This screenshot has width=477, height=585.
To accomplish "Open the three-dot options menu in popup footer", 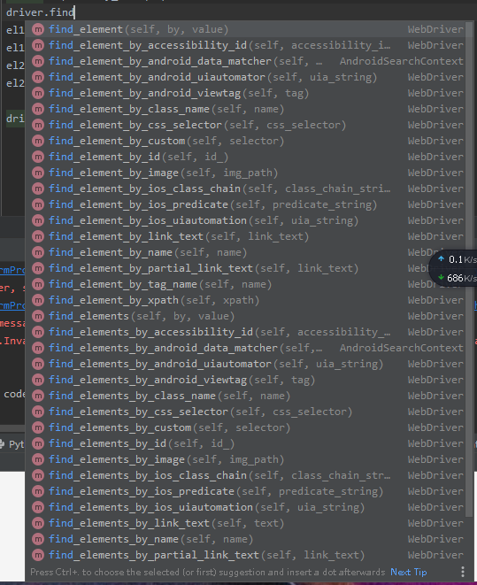I will click(x=463, y=572).
